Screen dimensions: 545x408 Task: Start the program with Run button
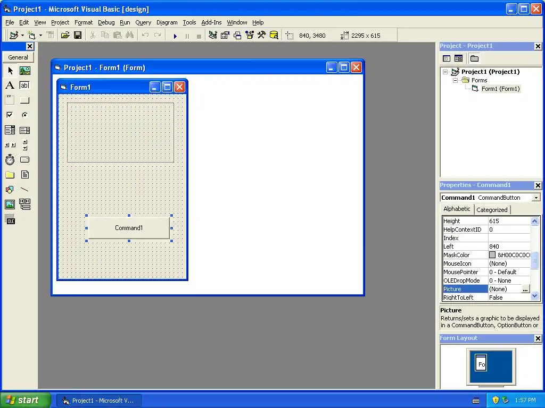[175, 36]
